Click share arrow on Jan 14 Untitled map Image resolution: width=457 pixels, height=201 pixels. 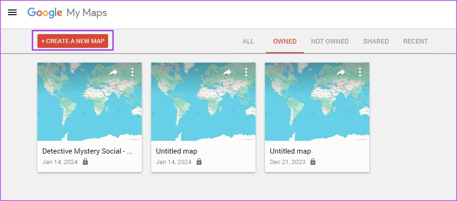tap(227, 72)
